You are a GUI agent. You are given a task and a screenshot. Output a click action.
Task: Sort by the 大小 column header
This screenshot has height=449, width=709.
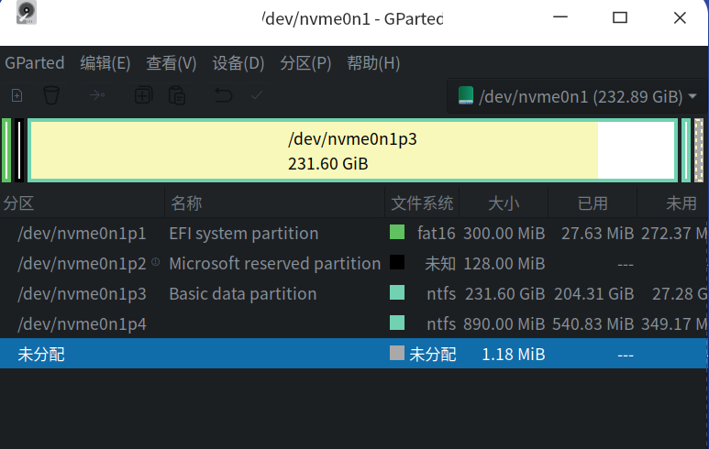[503, 203]
